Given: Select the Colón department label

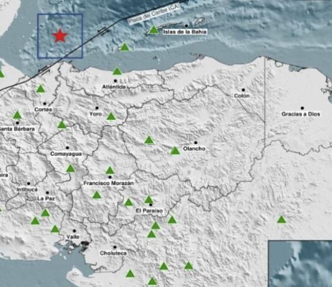Looking at the screenshot, I should point(242,96).
